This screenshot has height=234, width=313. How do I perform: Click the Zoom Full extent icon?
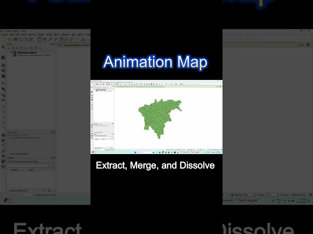tap(61, 39)
